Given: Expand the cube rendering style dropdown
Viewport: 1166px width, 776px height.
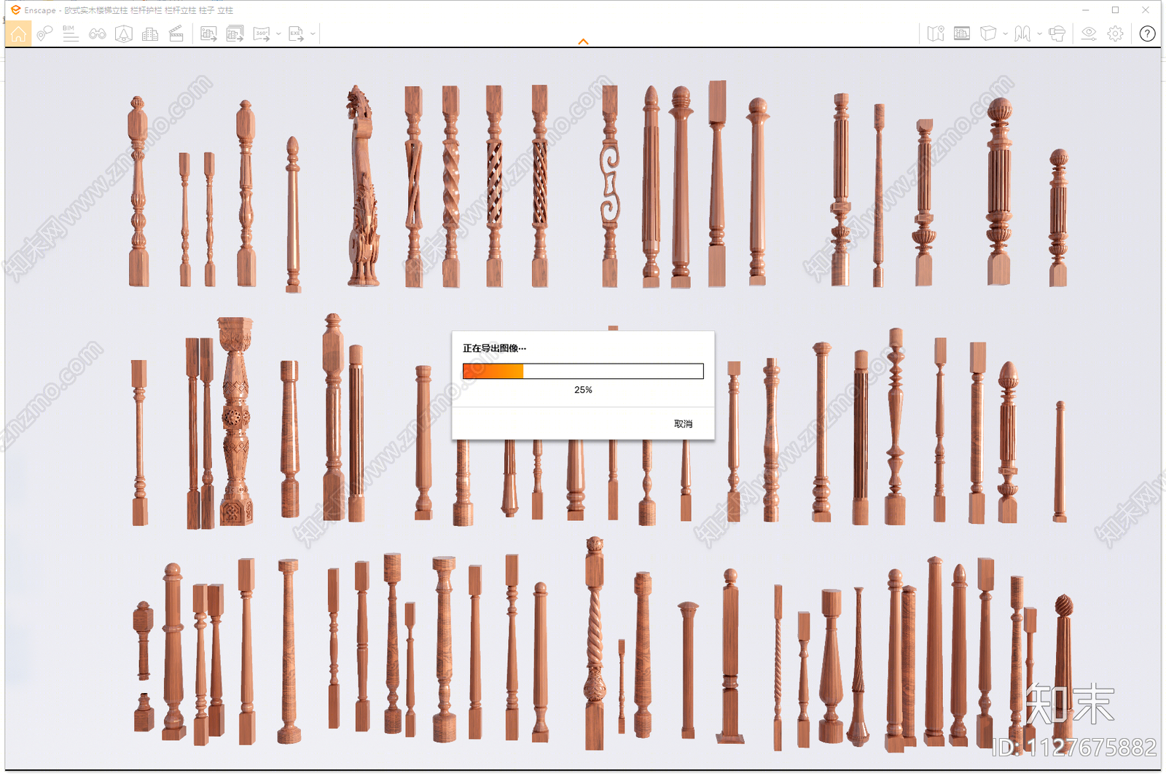Looking at the screenshot, I should tap(1005, 34).
